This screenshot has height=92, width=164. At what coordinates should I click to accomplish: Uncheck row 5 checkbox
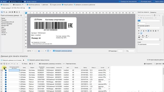coord(6,79)
